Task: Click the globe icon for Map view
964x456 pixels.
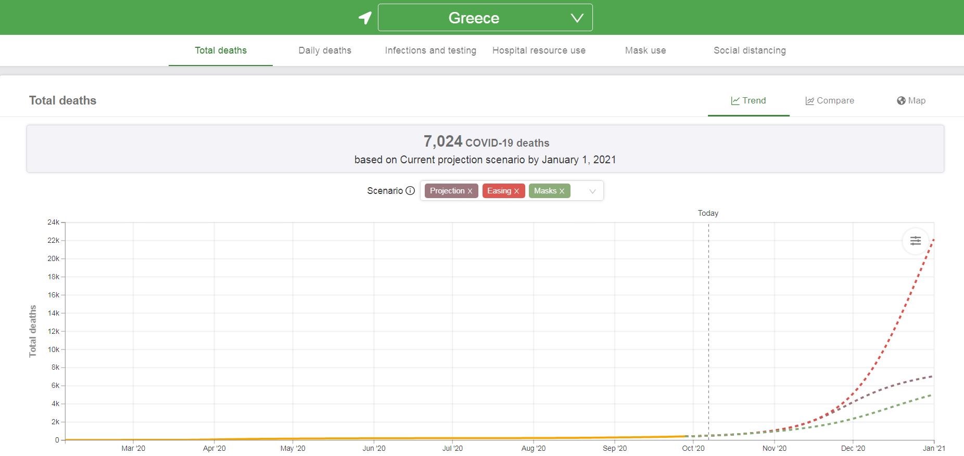Action: pos(901,101)
